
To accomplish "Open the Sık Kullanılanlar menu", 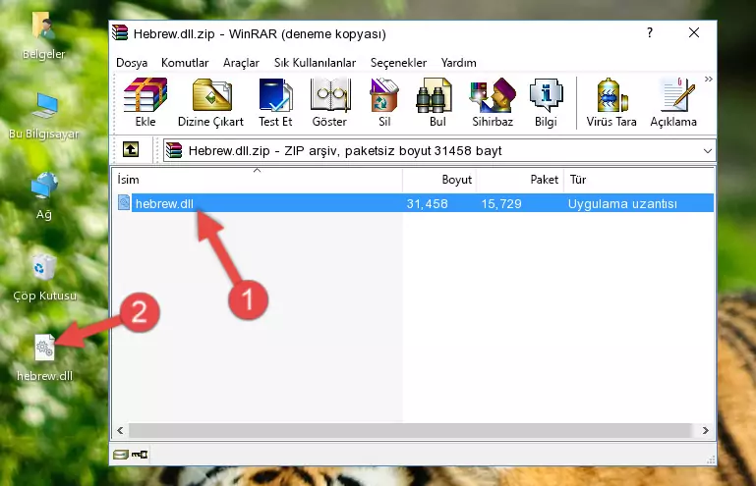I will tap(315, 63).
